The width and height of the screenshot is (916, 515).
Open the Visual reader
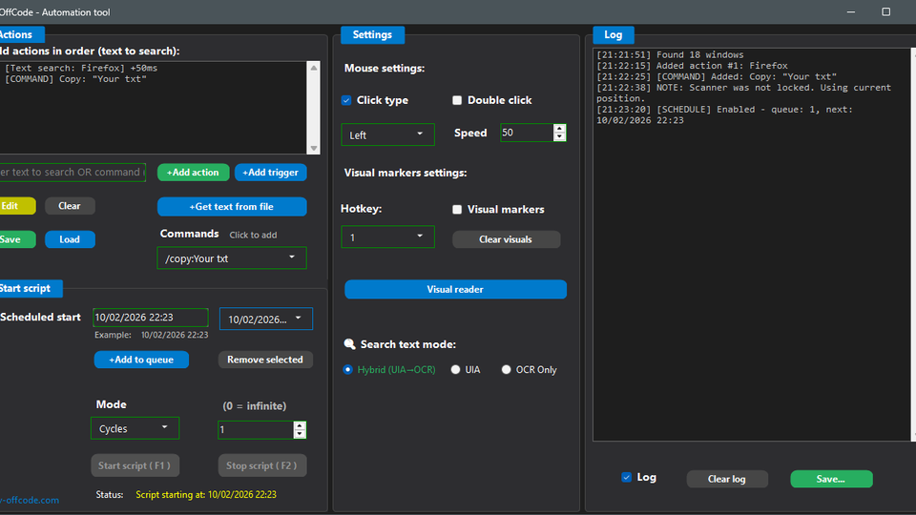[455, 289]
